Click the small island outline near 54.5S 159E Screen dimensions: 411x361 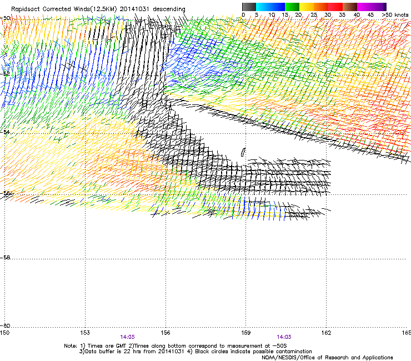(243, 152)
